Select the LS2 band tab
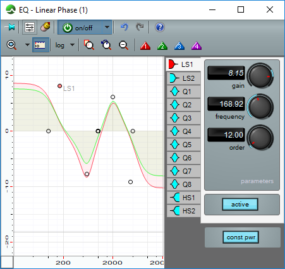Viewport: 285px width, 269px height. [183, 78]
